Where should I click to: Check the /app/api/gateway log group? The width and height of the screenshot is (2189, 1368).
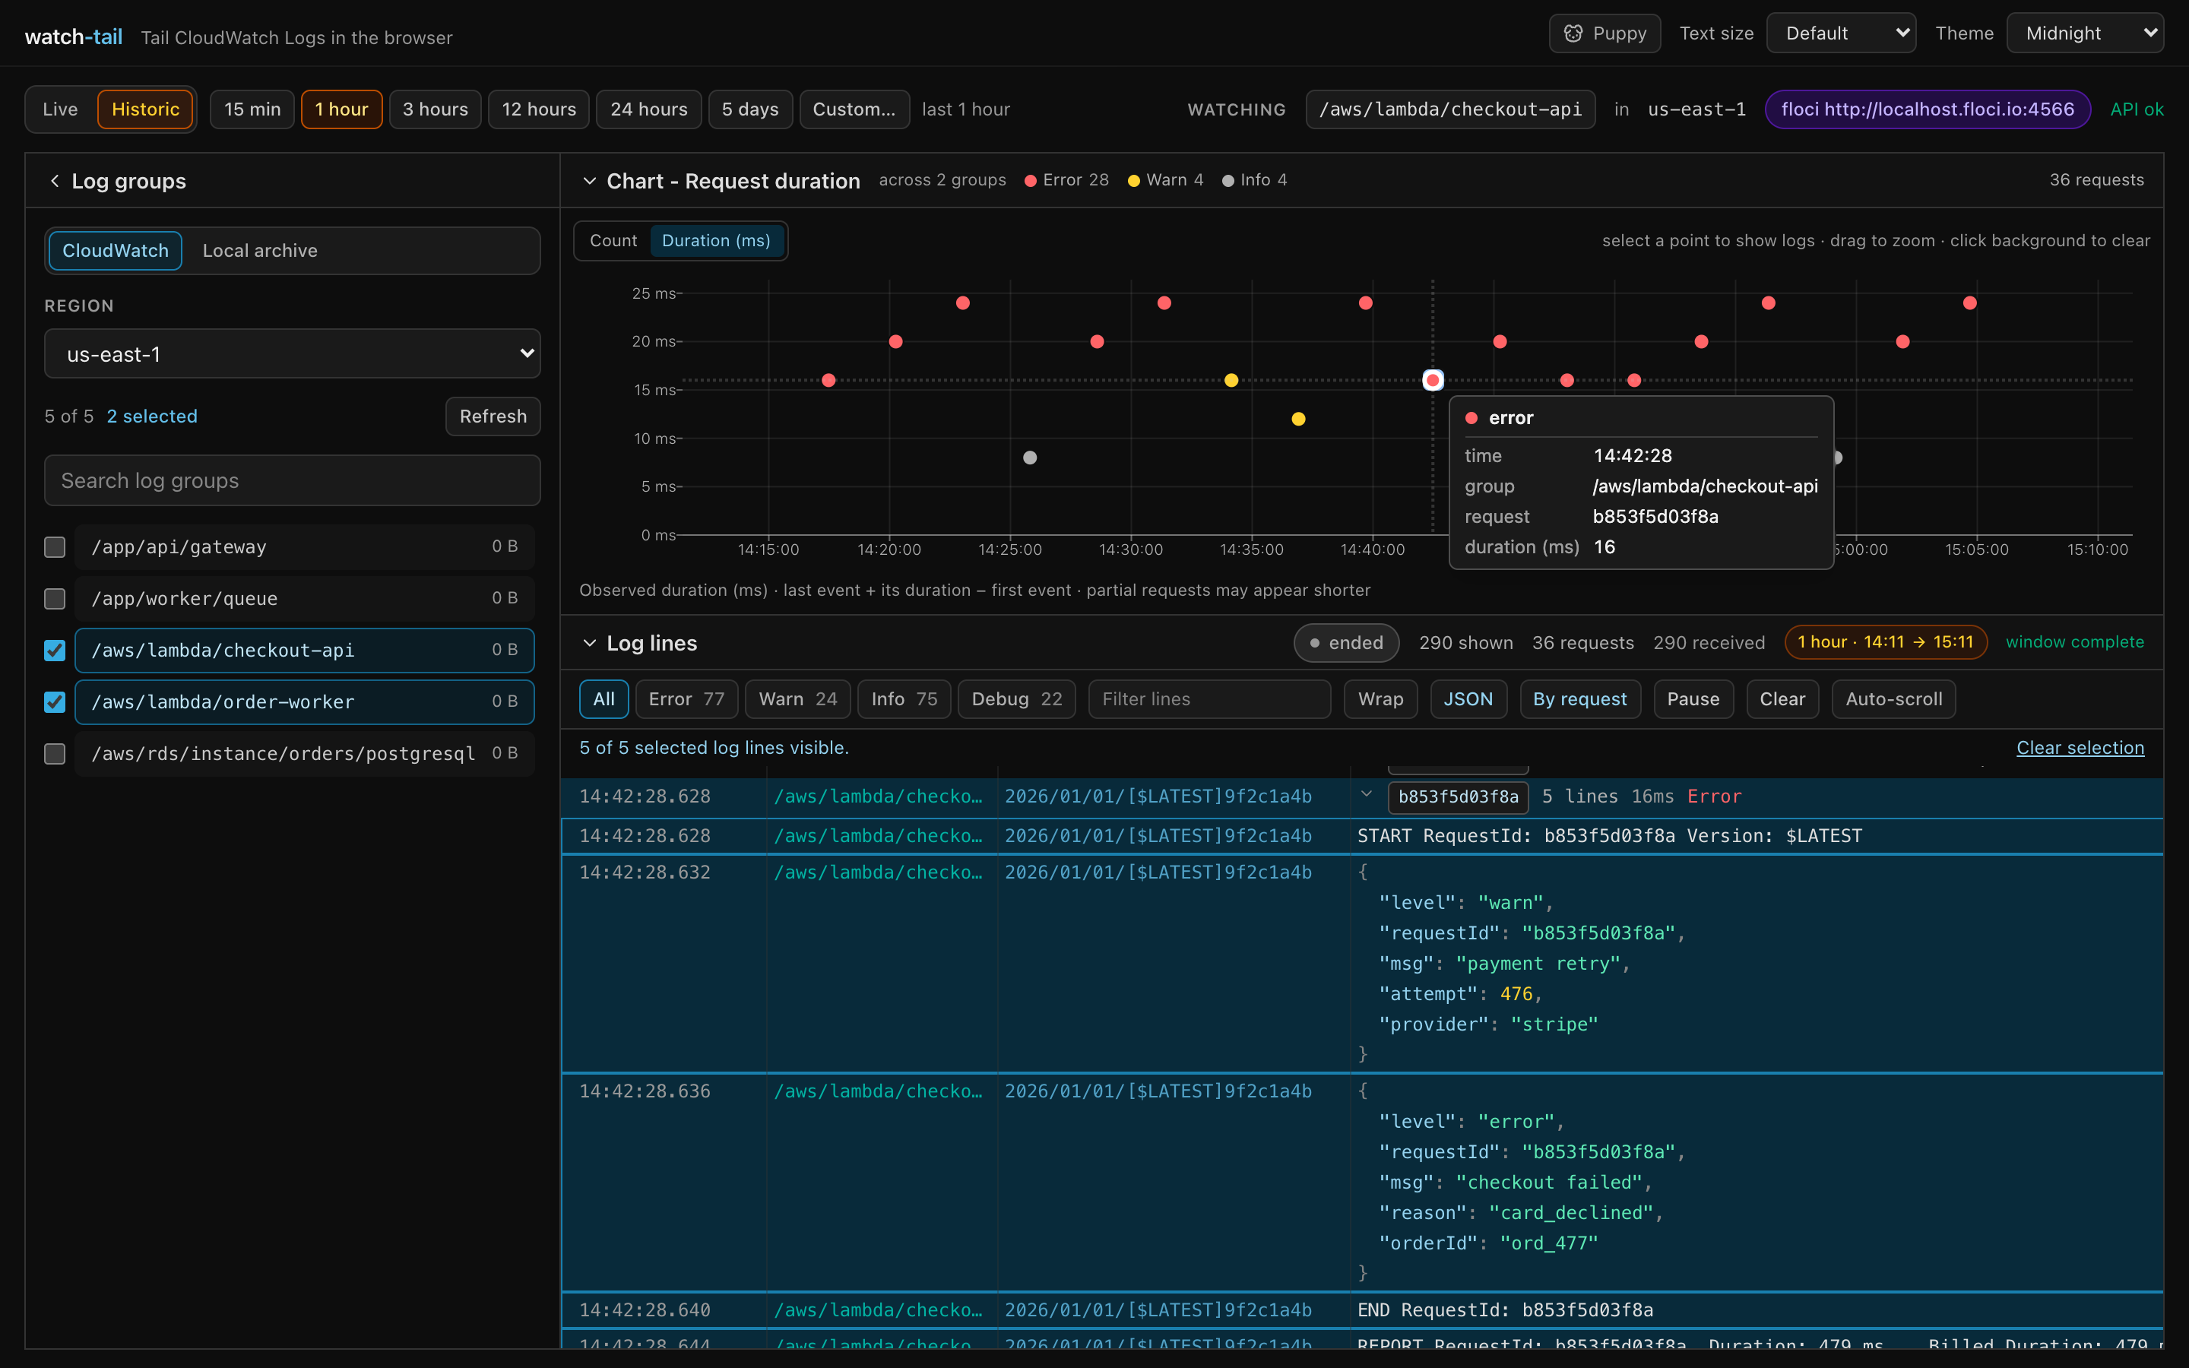point(55,546)
